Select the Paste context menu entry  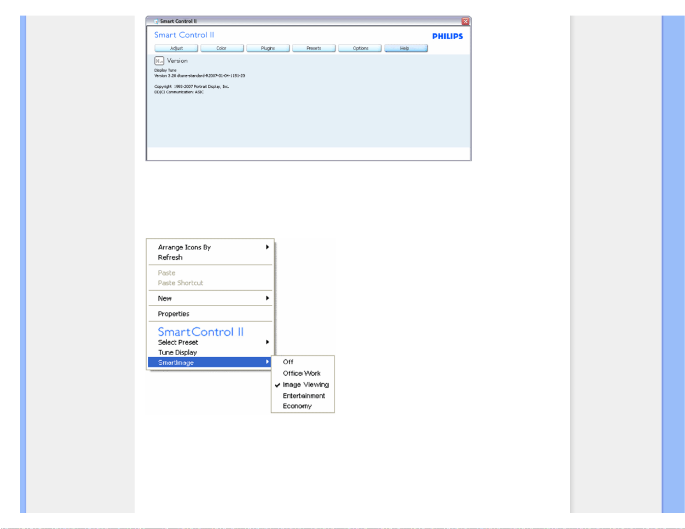(x=210, y=273)
